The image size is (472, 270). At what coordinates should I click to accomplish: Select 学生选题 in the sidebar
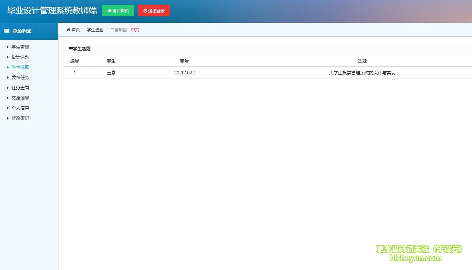point(20,67)
